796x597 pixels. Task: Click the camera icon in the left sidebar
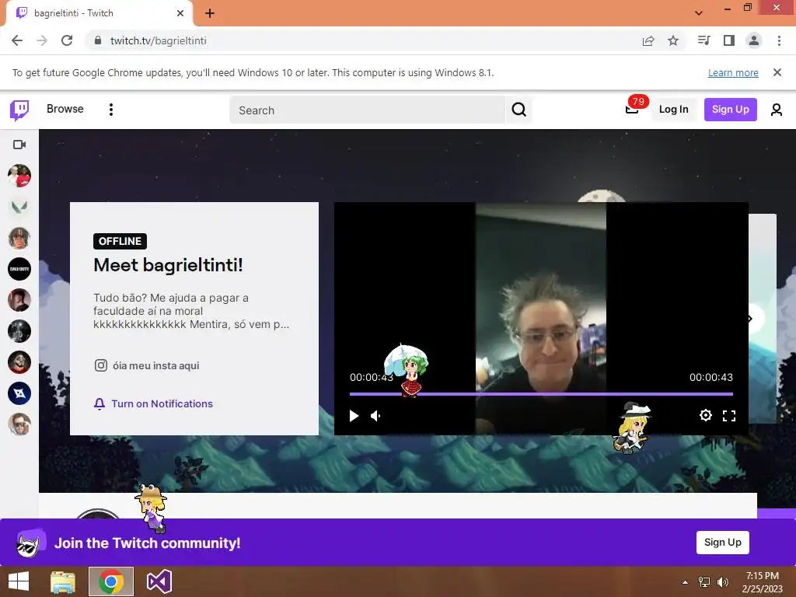(19, 145)
